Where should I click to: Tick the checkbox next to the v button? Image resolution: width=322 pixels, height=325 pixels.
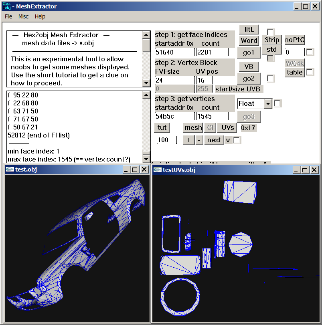pos(237,140)
